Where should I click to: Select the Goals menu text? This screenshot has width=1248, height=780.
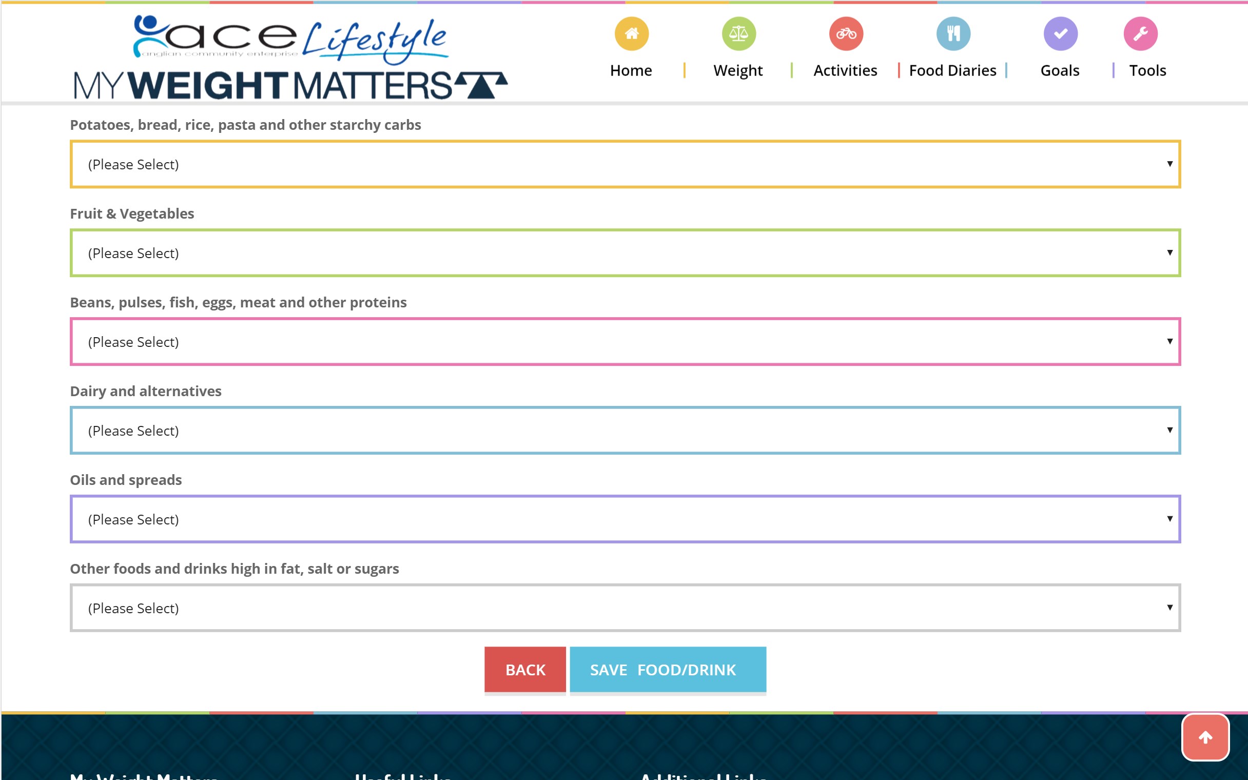point(1060,70)
